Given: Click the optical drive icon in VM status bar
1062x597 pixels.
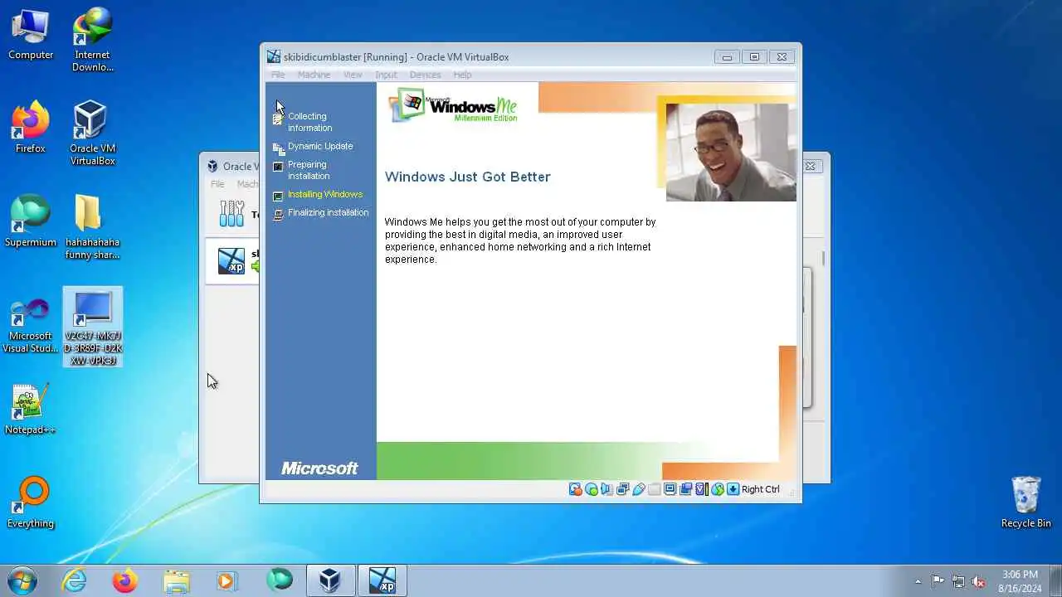Looking at the screenshot, I should pos(592,489).
